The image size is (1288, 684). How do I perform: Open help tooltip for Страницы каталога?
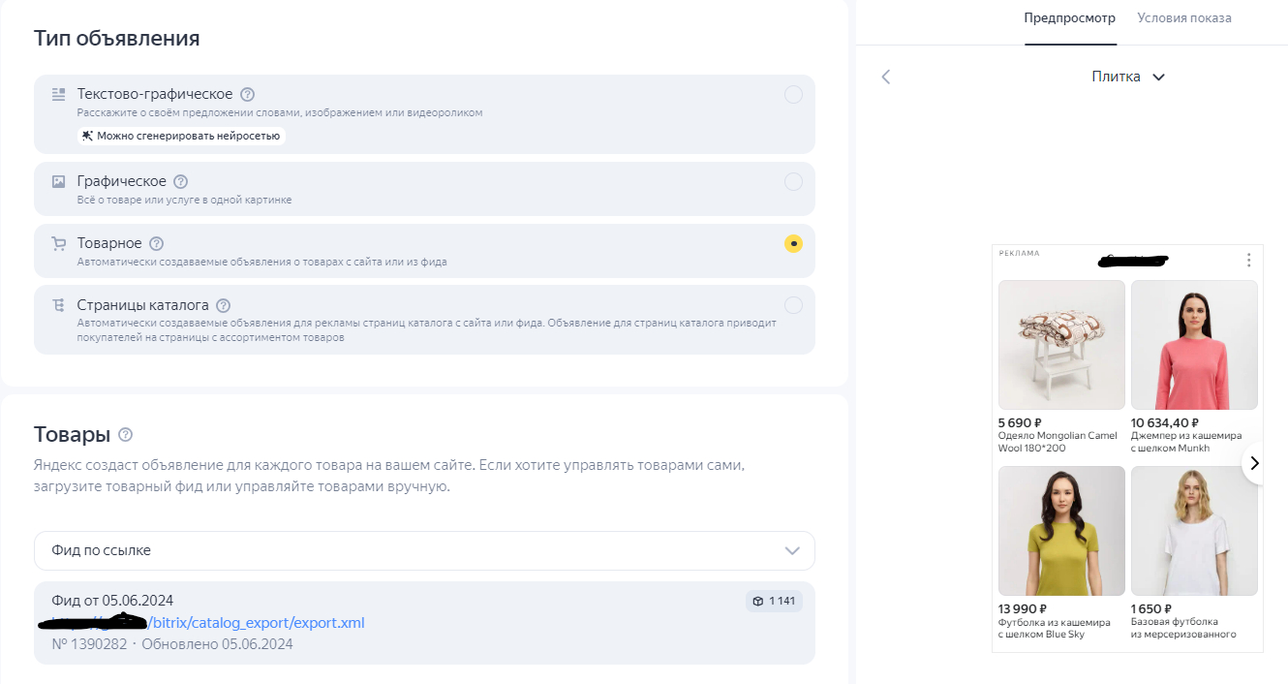223,305
